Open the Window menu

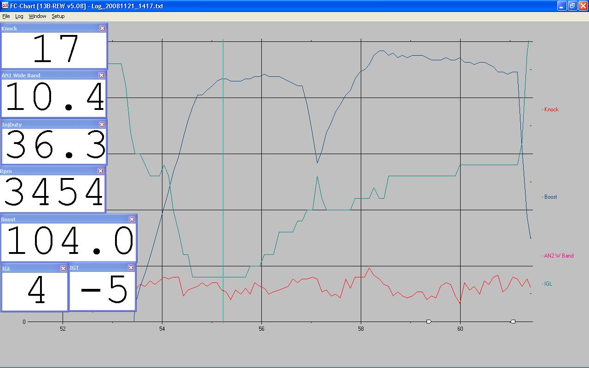pyautogui.click(x=37, y=16)
